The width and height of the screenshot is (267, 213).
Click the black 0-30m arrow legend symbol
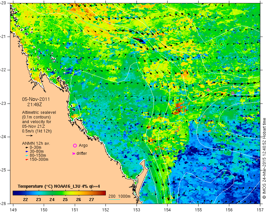tap(27, 148)
